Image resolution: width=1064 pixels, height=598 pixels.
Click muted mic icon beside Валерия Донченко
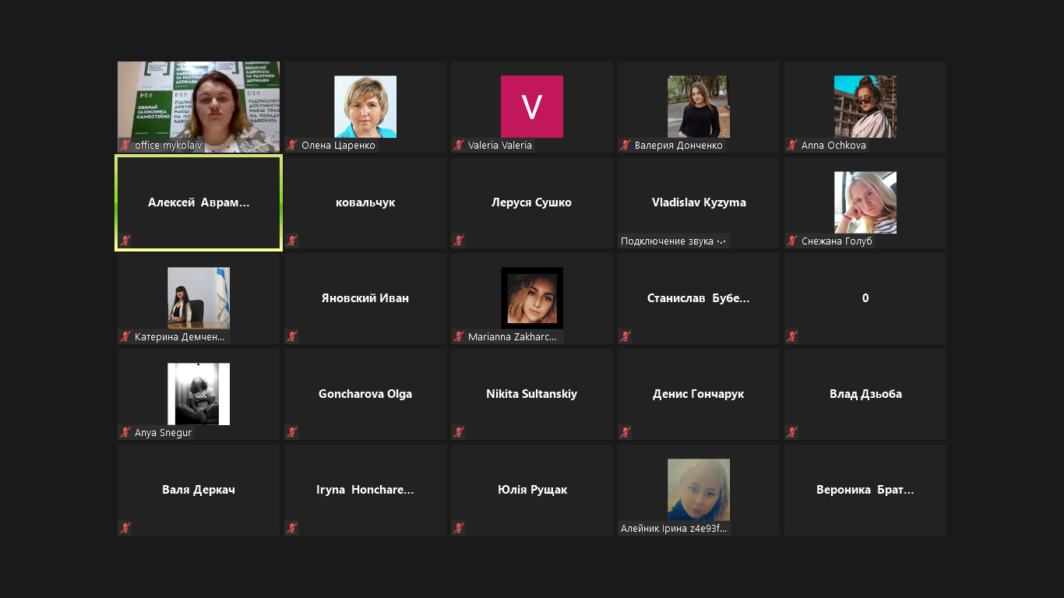(x=625, y=146)
